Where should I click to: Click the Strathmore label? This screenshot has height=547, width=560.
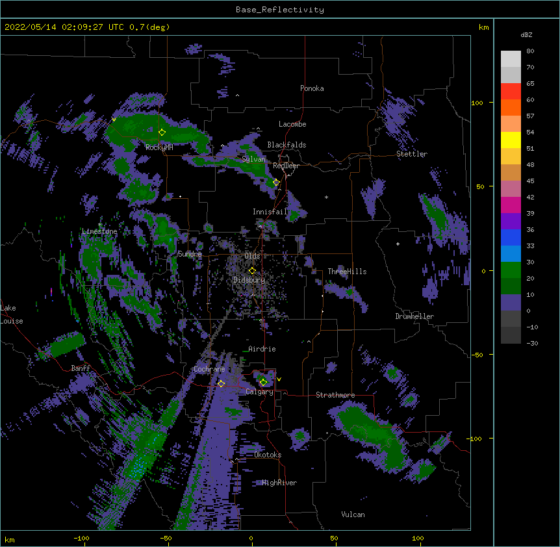click(x=335, y=395)
